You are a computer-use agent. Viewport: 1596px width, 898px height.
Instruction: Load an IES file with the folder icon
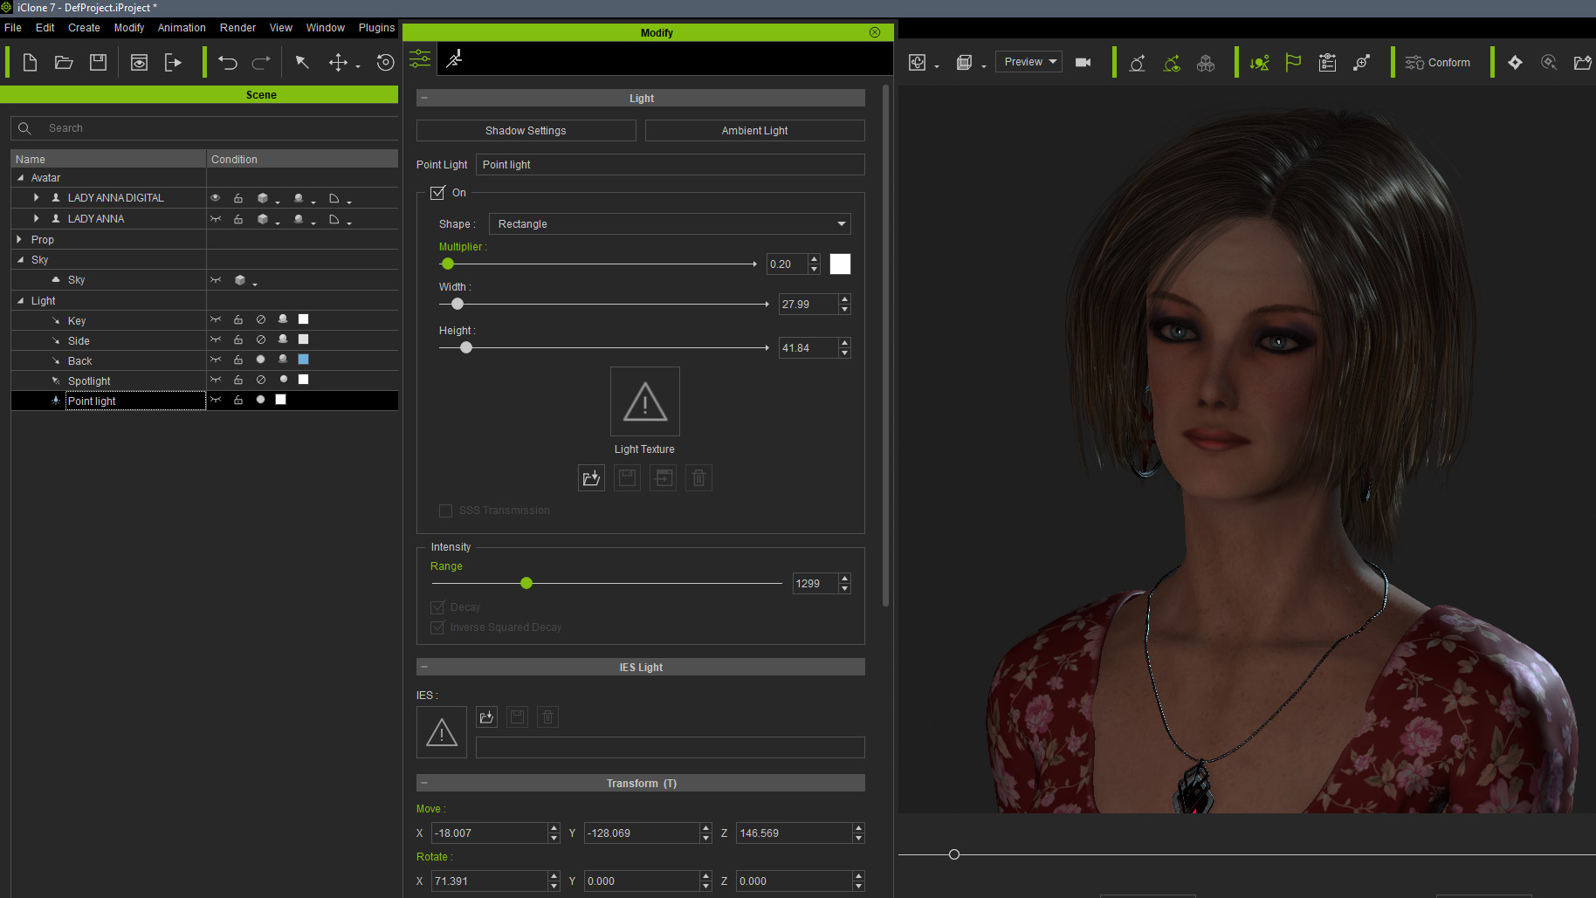(486, 717)
